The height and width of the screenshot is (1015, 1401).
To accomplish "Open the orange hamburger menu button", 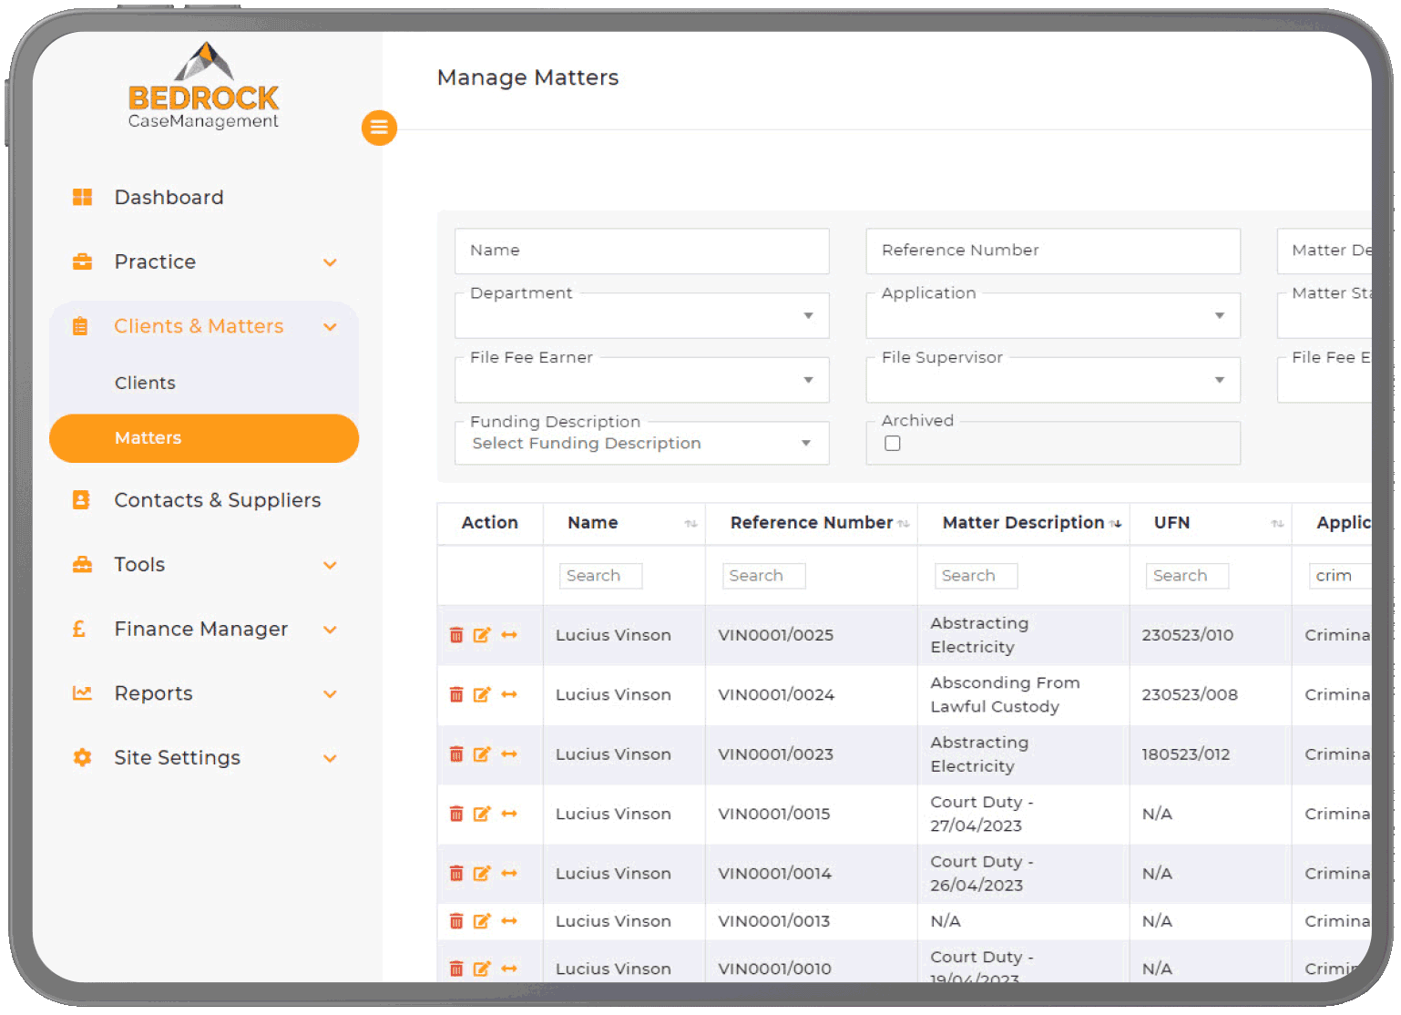I will coord(379,128).
